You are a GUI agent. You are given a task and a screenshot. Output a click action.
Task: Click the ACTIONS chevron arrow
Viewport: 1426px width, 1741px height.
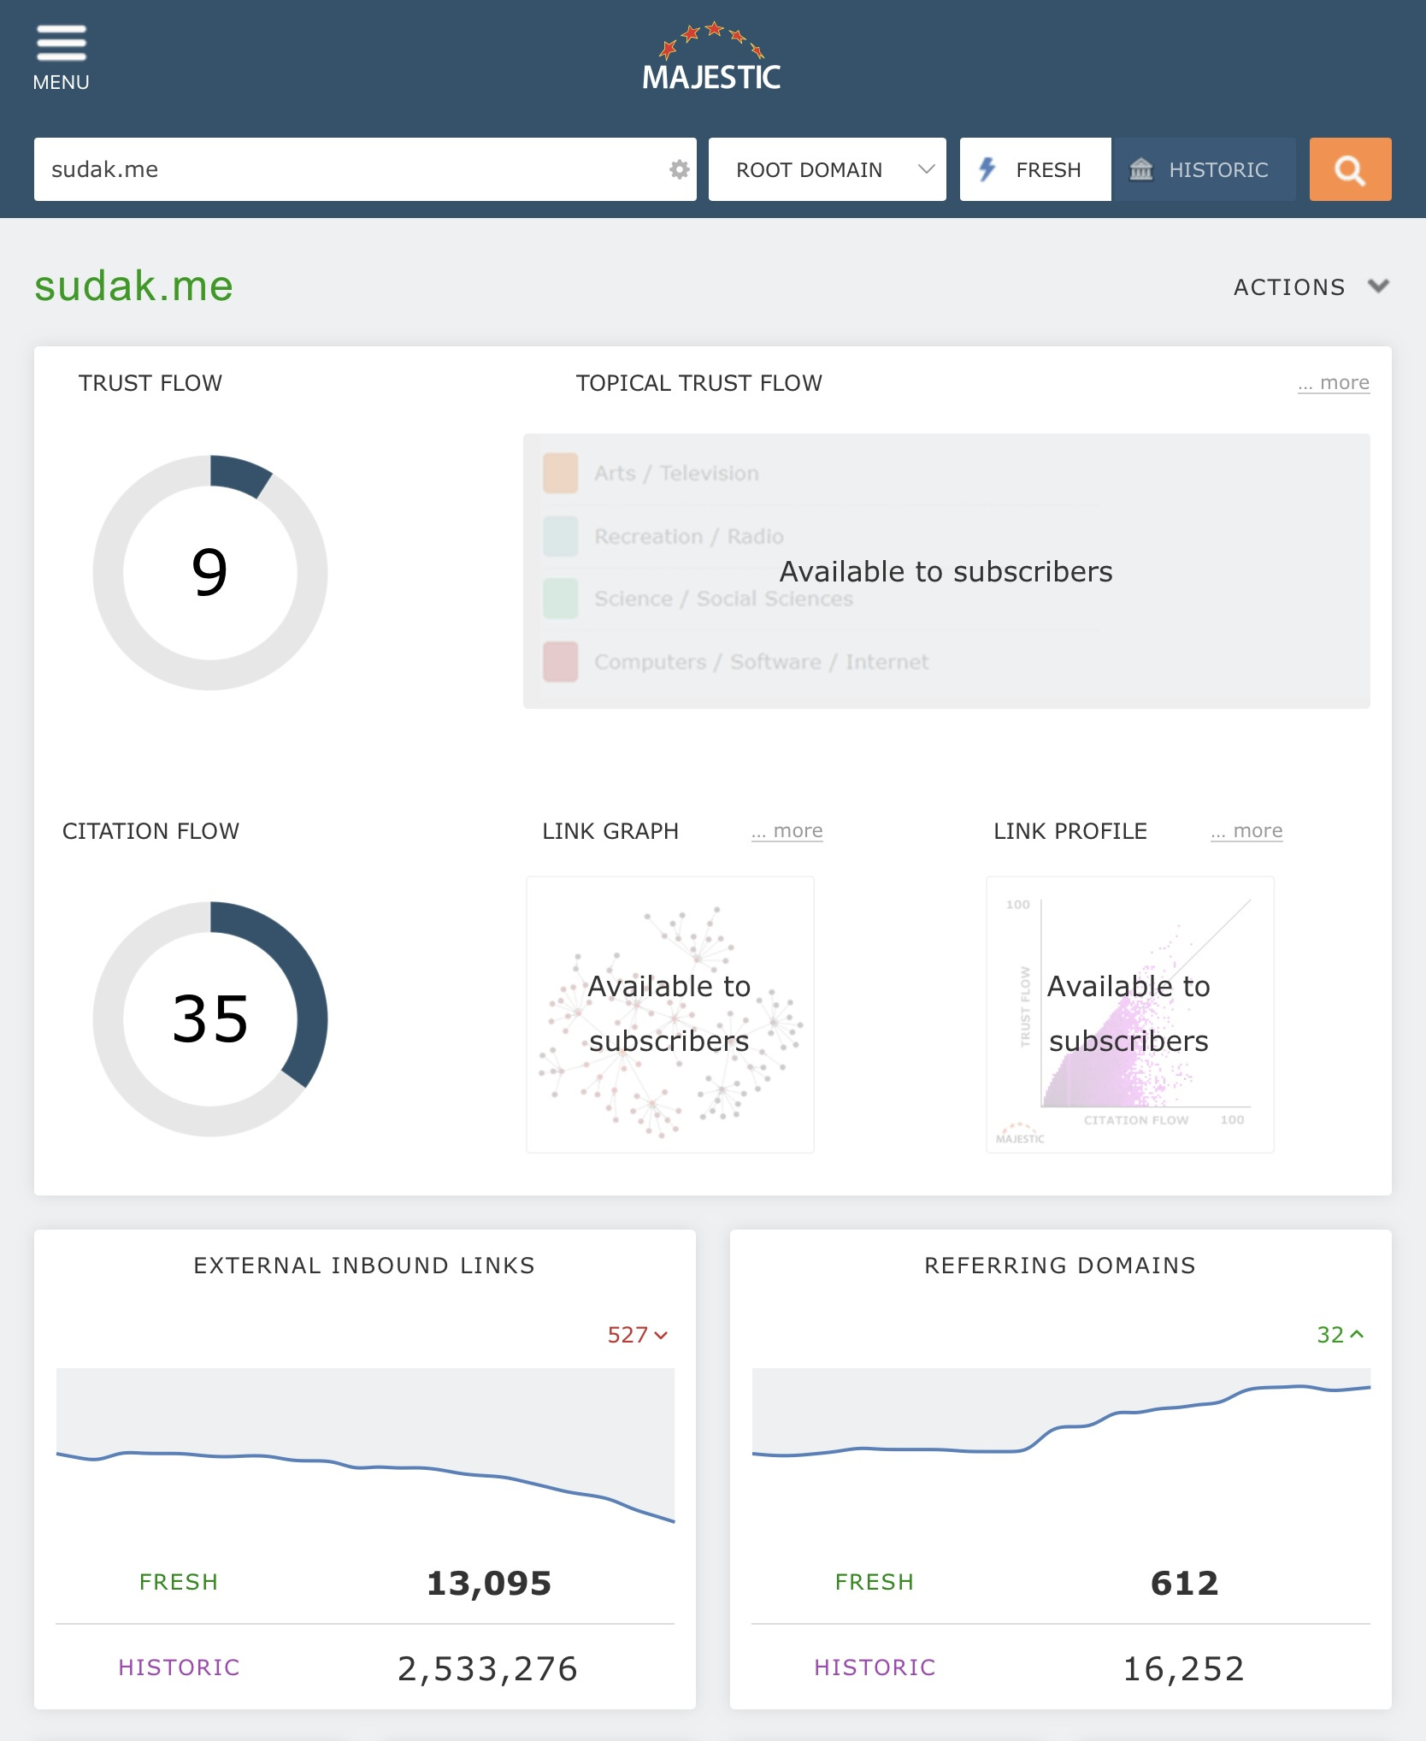coord(1378,286)
